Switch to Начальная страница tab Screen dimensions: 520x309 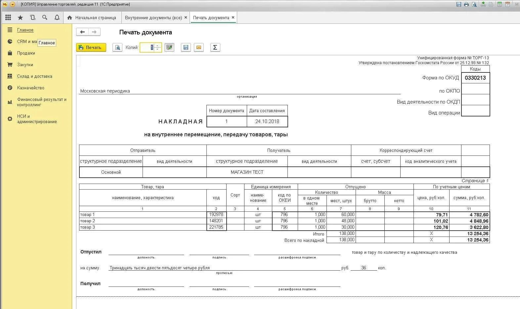(x=92, y=18)
